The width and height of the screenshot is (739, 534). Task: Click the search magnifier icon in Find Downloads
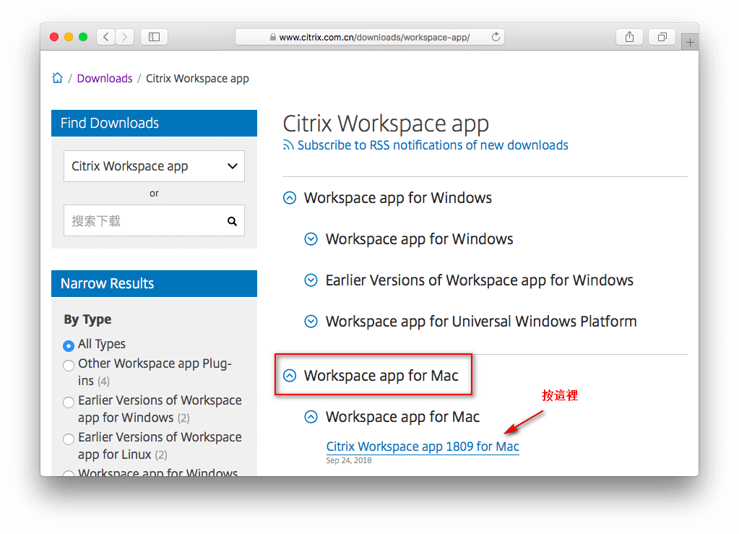coord(232,221)
